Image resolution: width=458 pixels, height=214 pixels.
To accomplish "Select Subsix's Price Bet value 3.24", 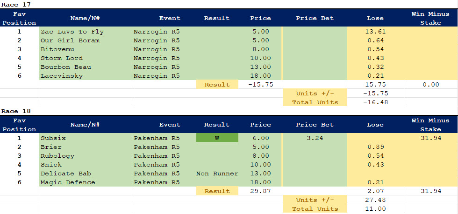I will click(x=315, y=138).
